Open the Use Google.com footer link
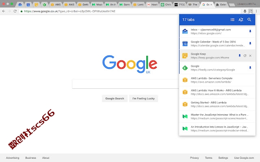This screenshot has width=260, height=162. (244, 158)
